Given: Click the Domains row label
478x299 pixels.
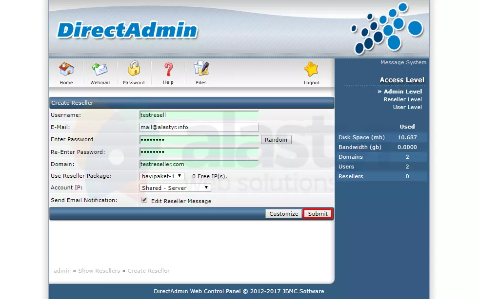Looking at the screenshot, I should coord(351,157).
